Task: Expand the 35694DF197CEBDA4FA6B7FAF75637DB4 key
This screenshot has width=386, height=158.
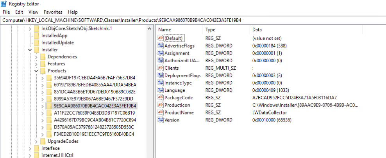Action: click(x=43, y=78)
